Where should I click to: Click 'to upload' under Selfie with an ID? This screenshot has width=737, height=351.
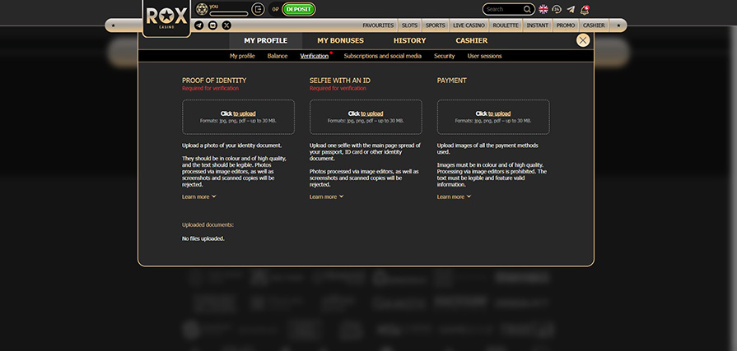(x=371, y=113)
